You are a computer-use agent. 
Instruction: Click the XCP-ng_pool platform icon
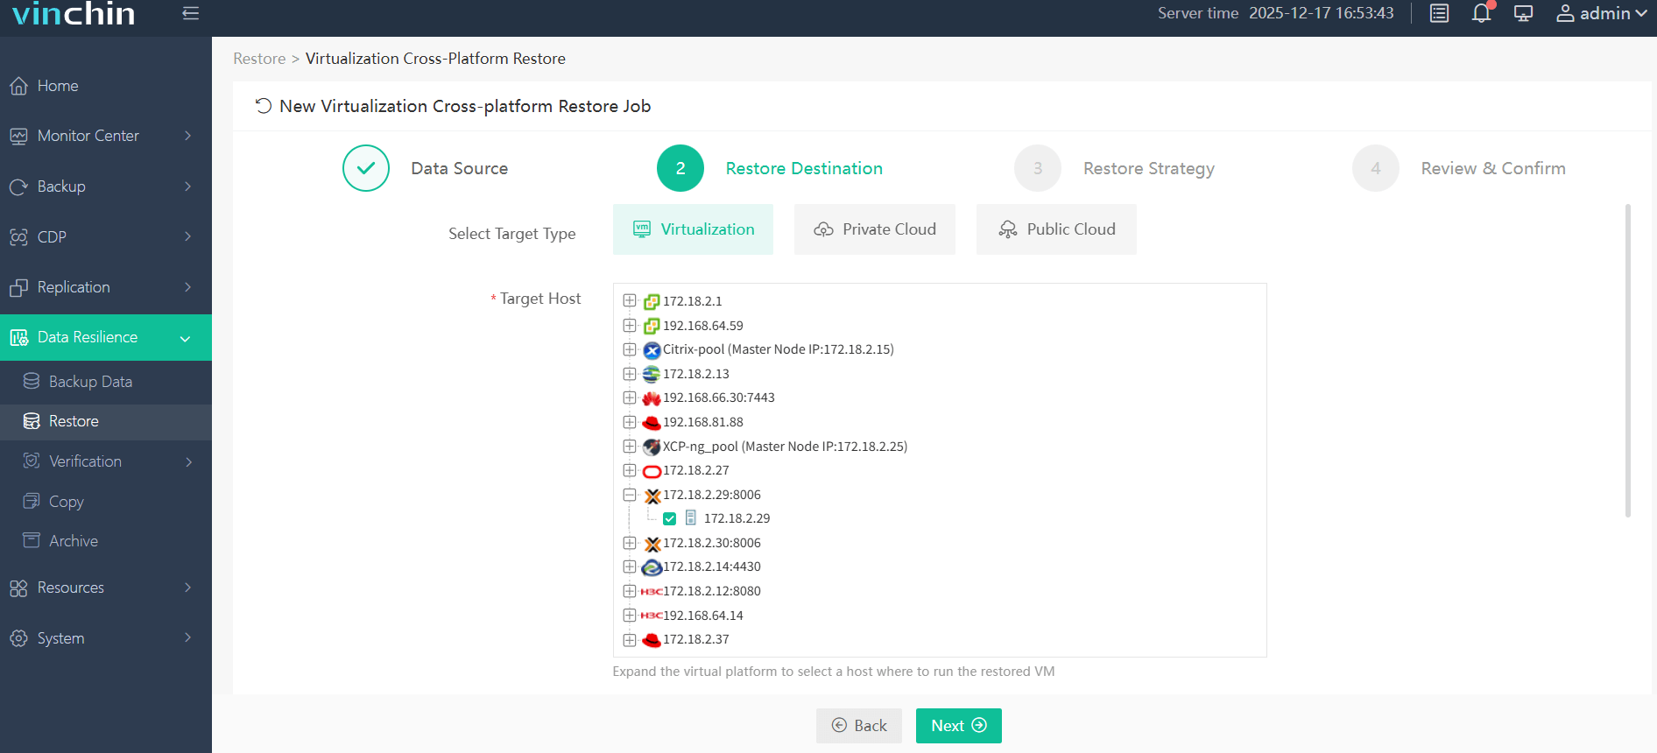pyautogui.click(x=652, y=447)
